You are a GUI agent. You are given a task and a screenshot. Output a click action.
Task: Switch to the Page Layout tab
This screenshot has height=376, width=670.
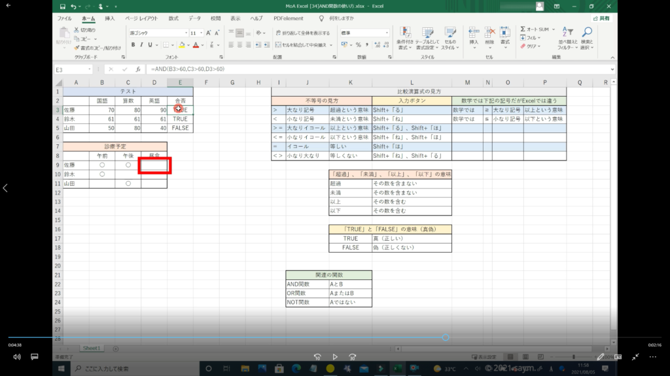click(140, 19)
